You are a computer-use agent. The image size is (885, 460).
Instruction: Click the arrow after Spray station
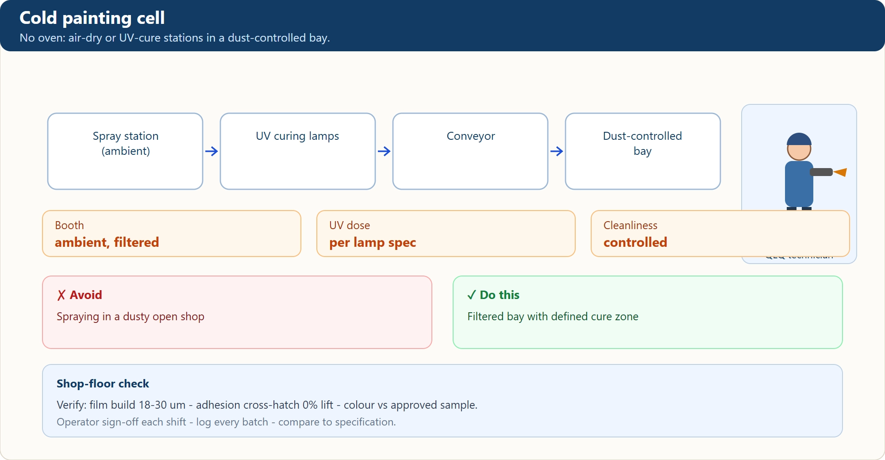212,151
